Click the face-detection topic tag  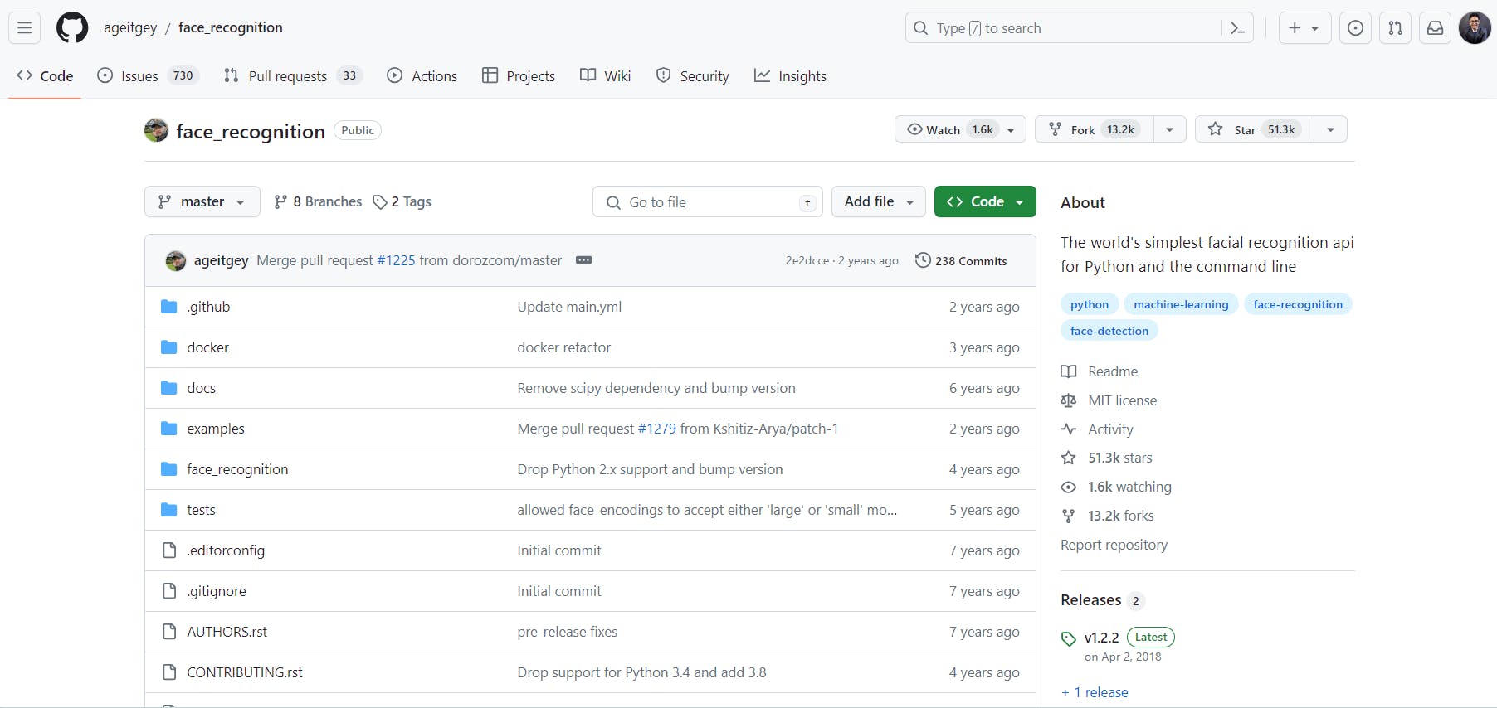coord(1109,331)
